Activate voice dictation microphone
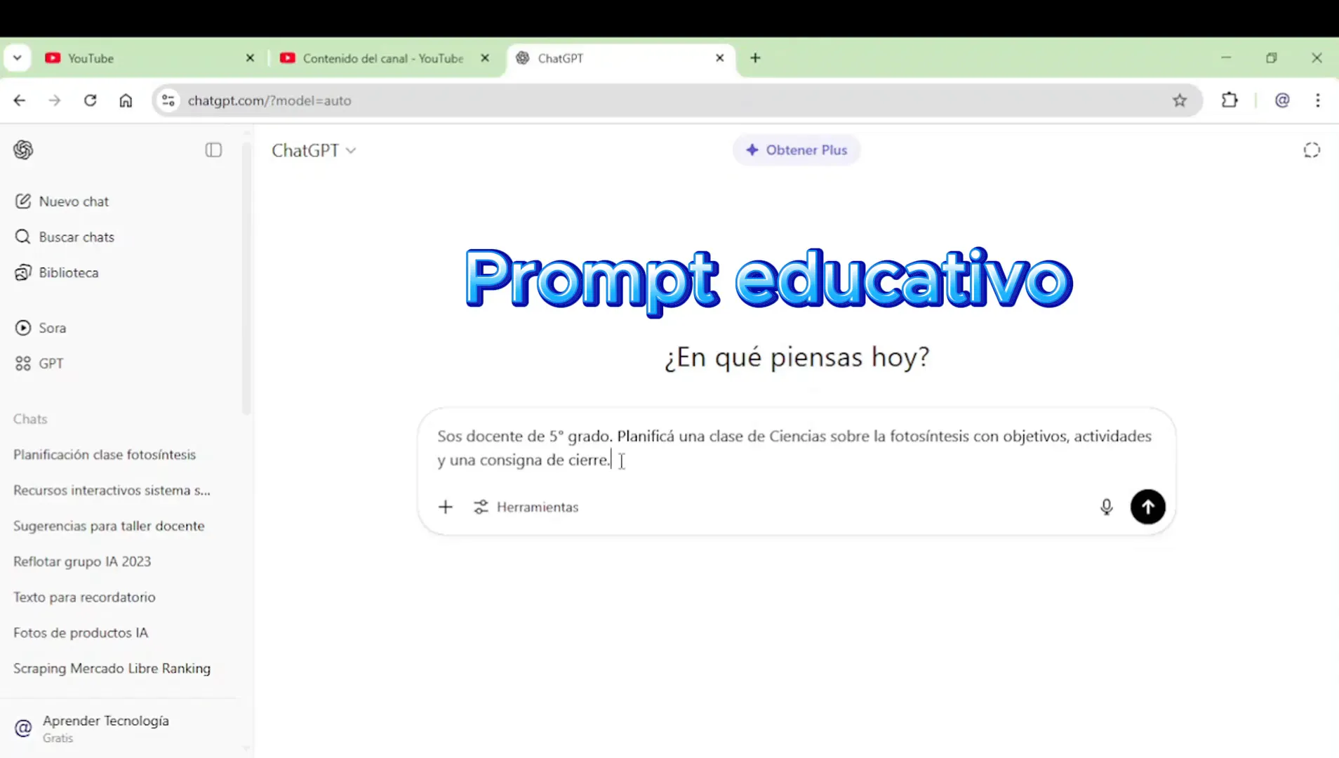 1106,507
